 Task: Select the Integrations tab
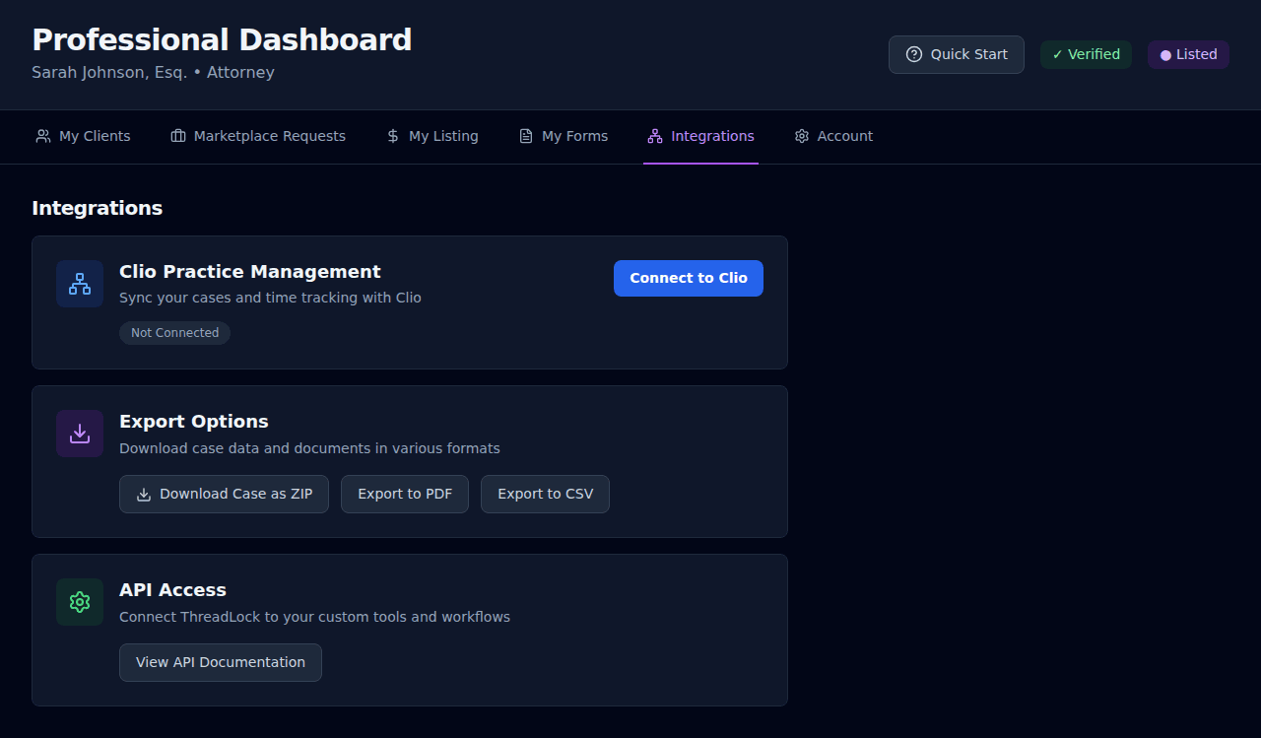click(712, 136)
